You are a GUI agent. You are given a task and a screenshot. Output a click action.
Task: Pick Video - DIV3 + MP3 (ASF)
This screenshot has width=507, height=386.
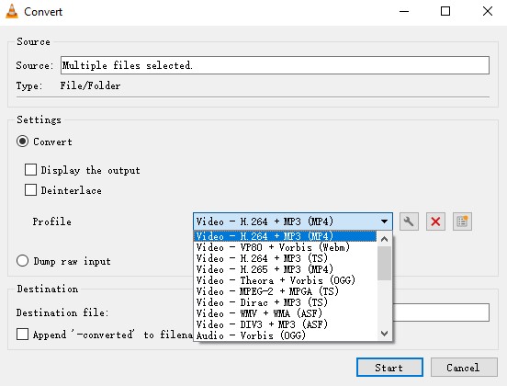pos(285,324)
